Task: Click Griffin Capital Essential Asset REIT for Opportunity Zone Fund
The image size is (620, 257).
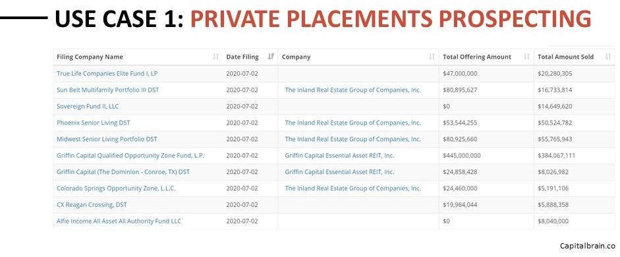Action: pyautogui.click(x=339, y=156)
